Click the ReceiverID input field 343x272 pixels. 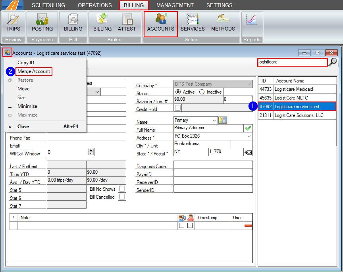pyautogui.click(x=213, y=181)
